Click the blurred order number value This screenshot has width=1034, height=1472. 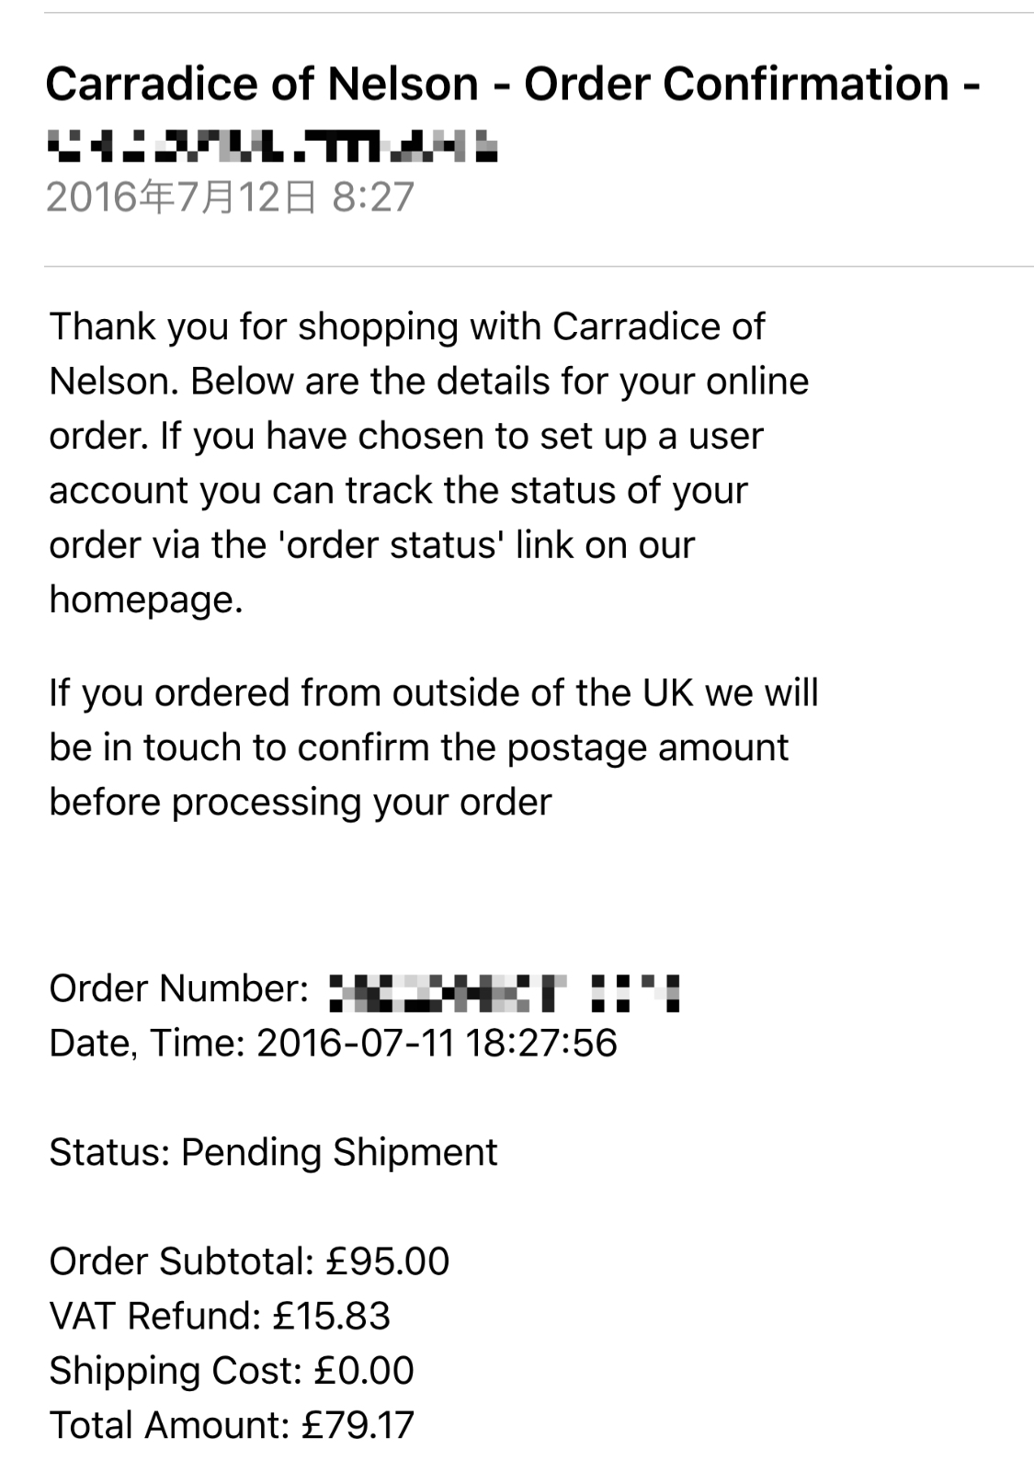pyautogui.click(x=504, y=992)
